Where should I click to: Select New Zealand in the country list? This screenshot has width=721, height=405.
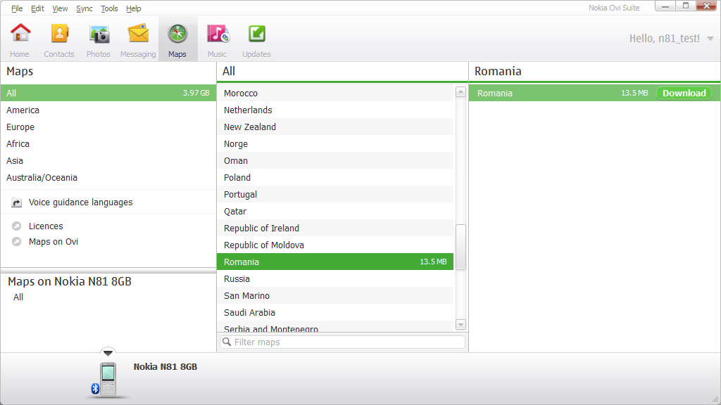tap(335, 127)
